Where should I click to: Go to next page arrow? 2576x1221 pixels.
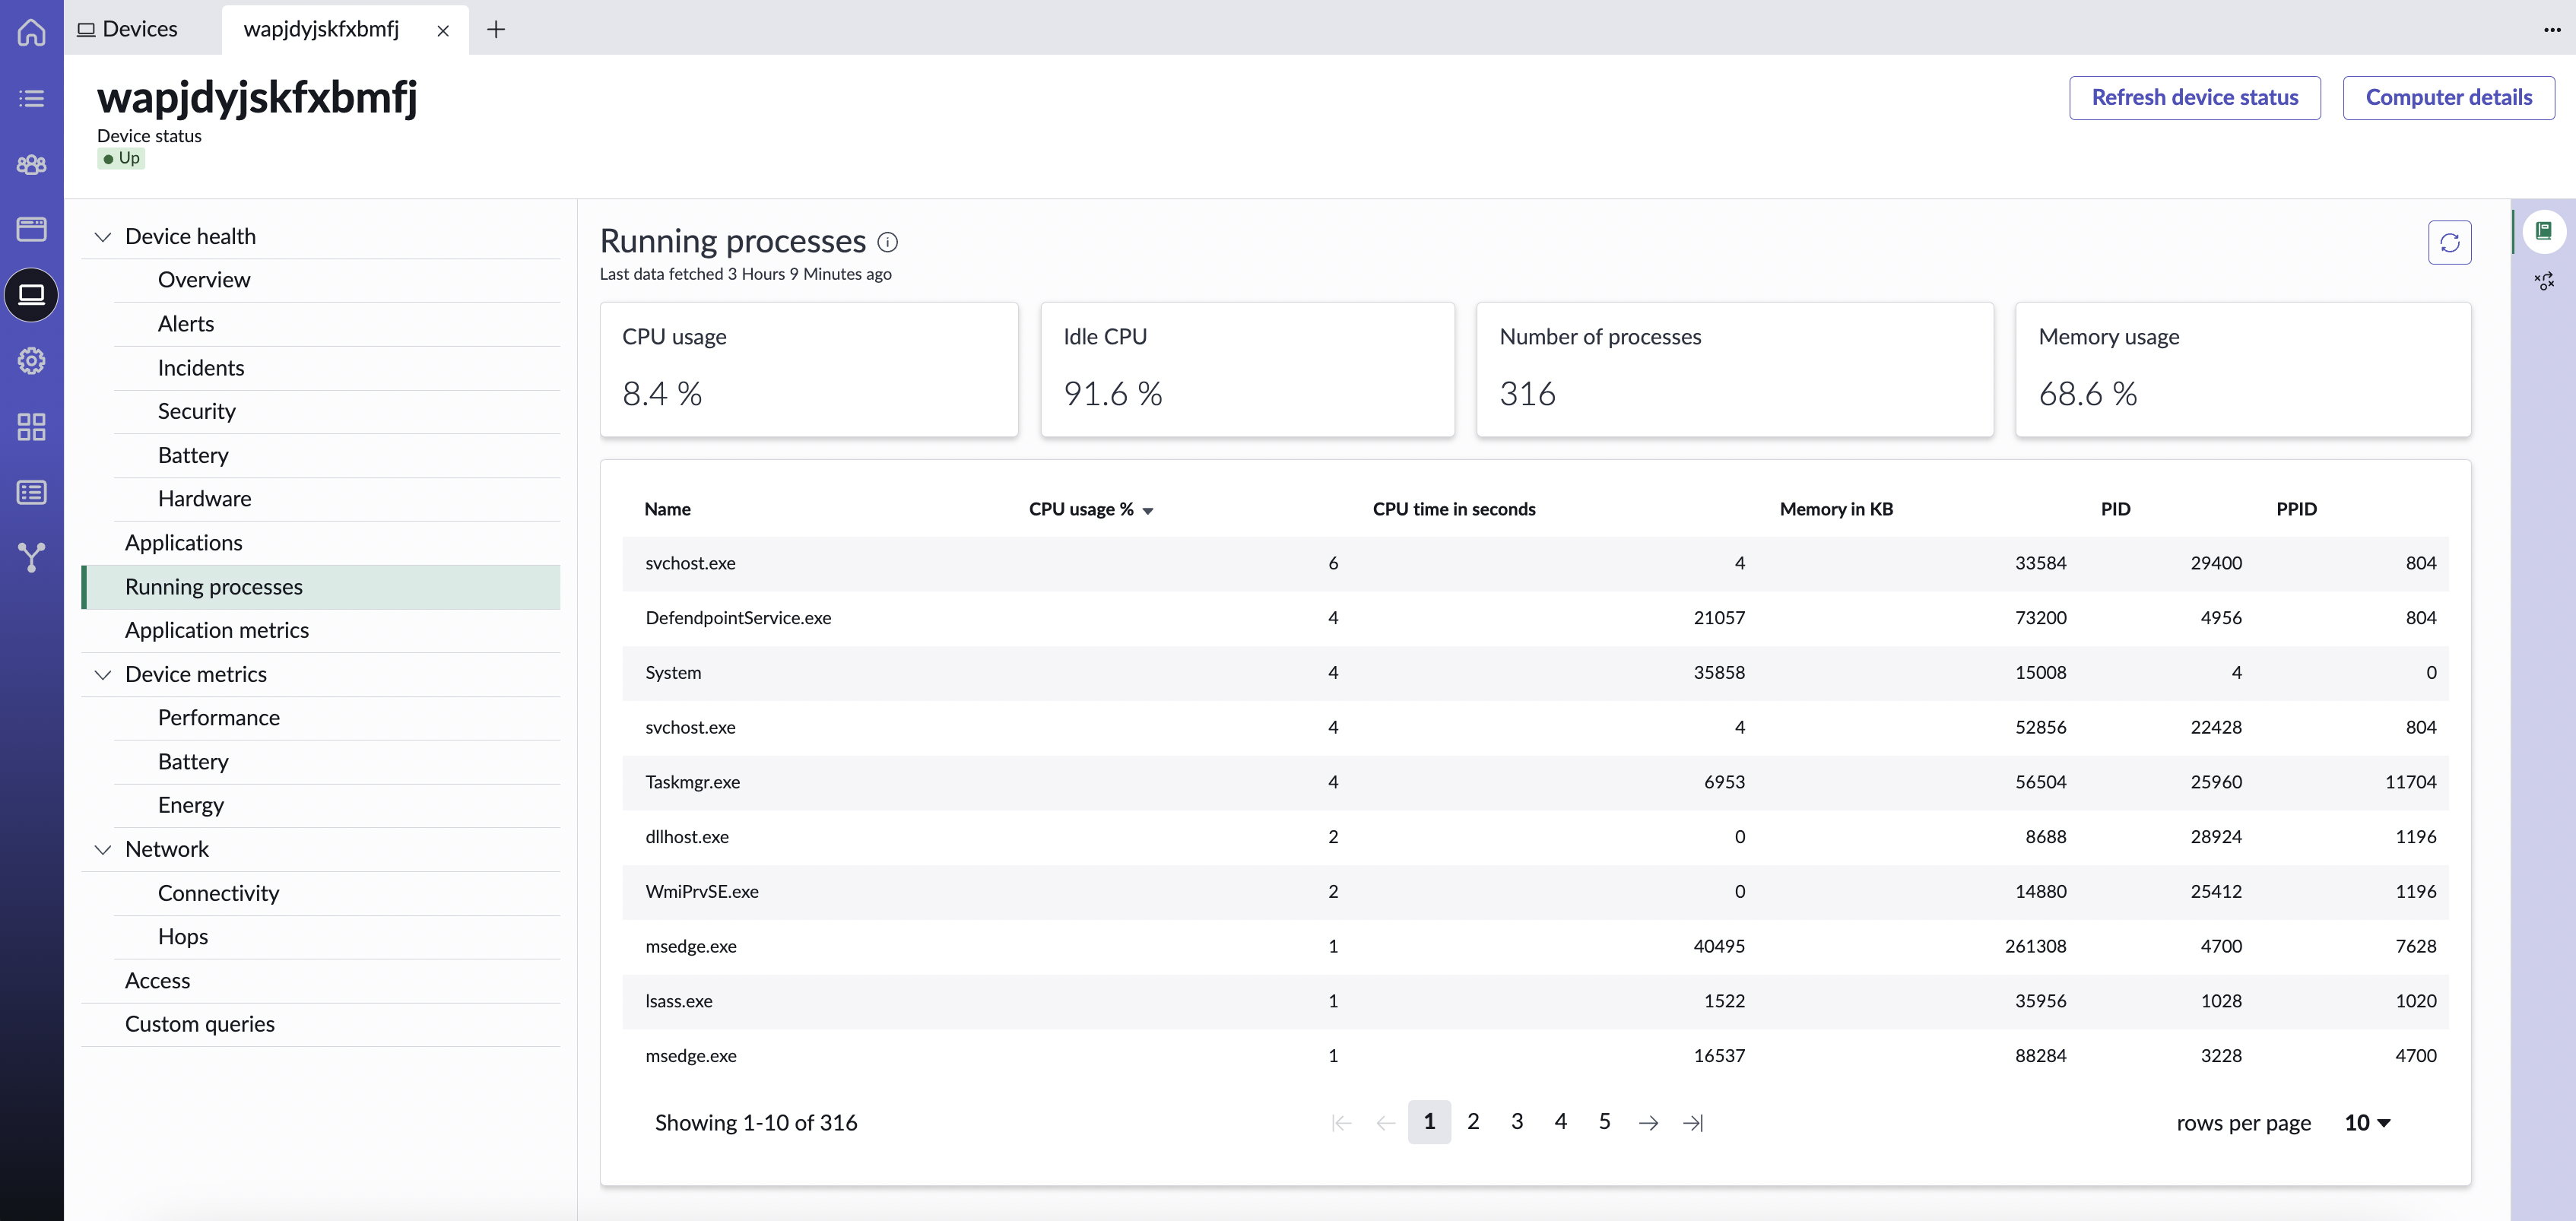point(1648,1123)
